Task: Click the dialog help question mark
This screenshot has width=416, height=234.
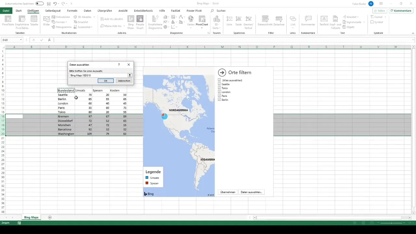Action: [x=119, y=65]
